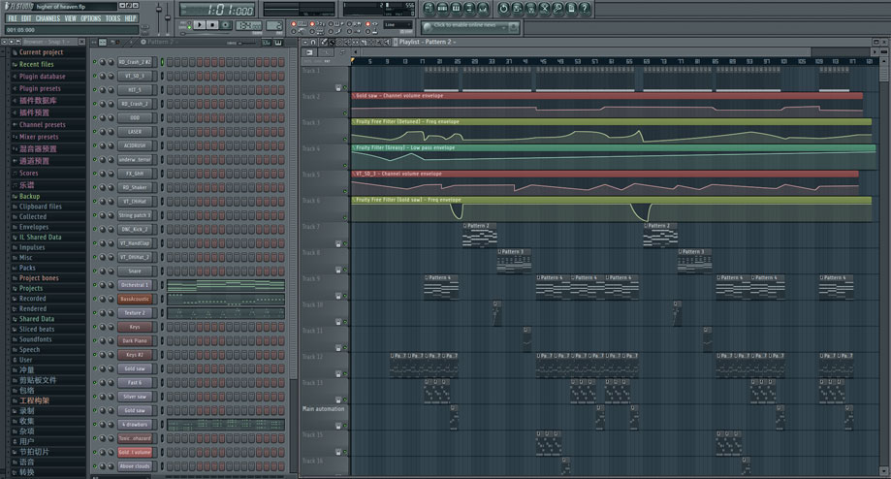
Task: Open the OPTIONS menu
Action: 91,18
